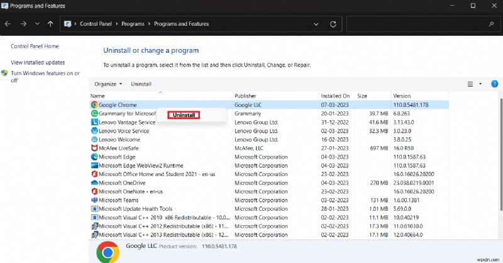Select the Google Chrome row
This screenshot has width=503, height=263.
coord(269,104)
